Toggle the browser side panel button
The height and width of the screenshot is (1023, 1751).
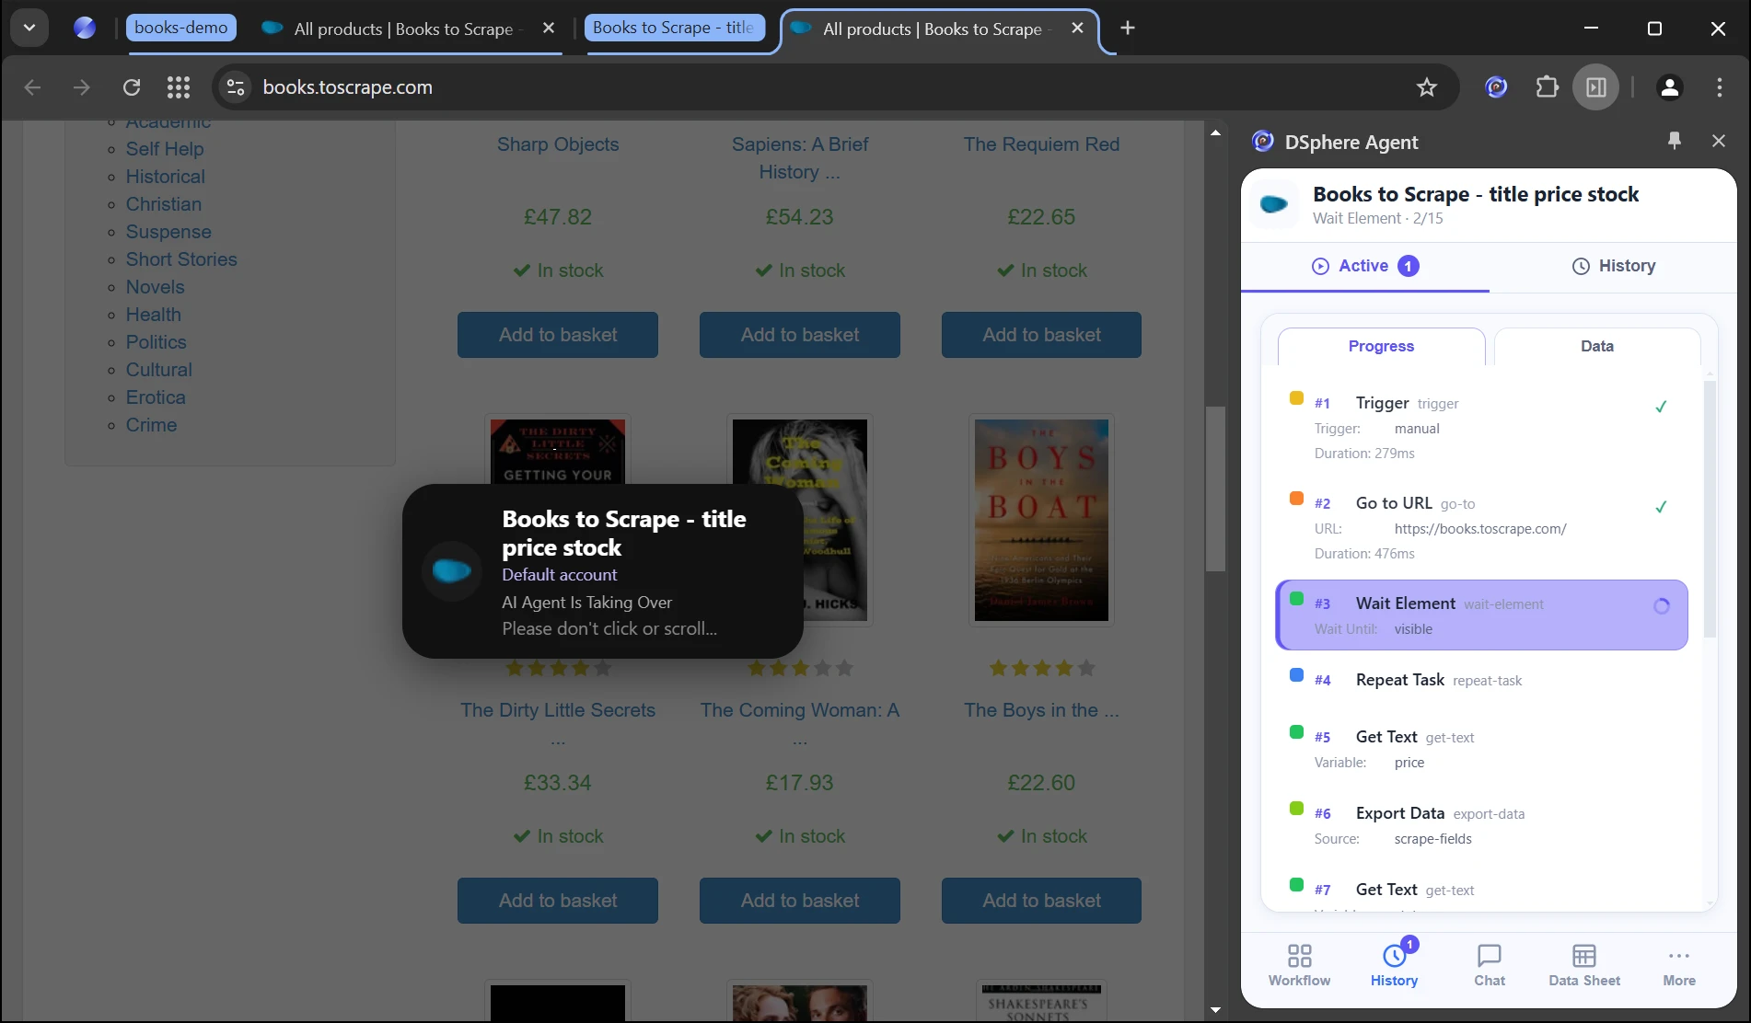coord(1596,87)
